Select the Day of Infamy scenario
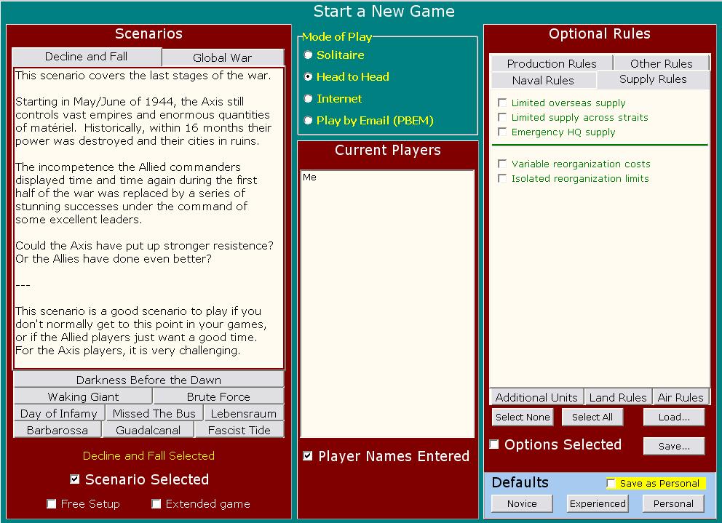 click(58, 413)
